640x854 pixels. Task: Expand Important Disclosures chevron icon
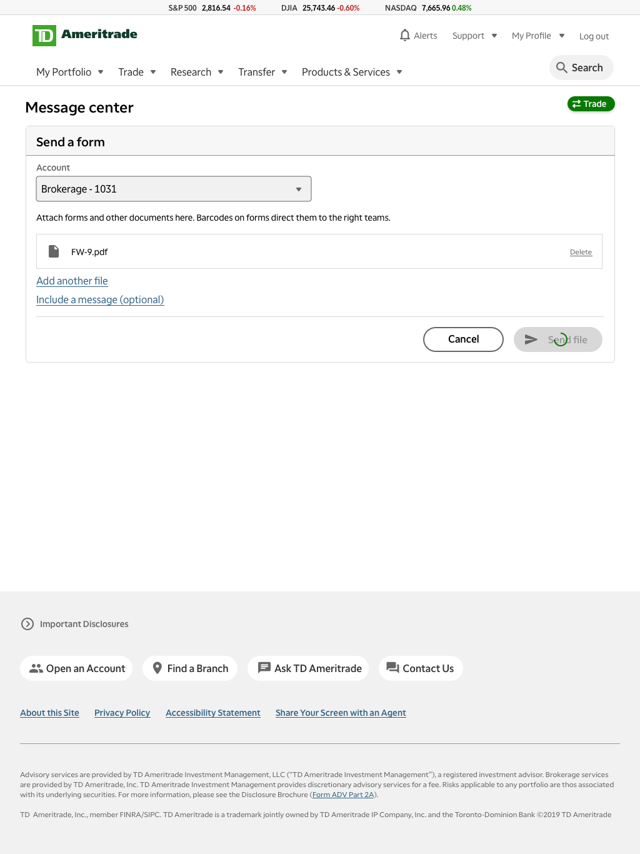click(x=27, y=624)
